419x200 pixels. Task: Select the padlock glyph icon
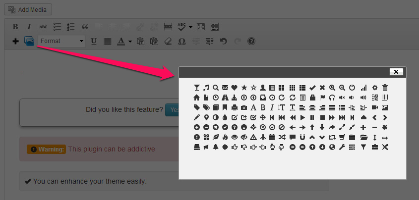312,98
